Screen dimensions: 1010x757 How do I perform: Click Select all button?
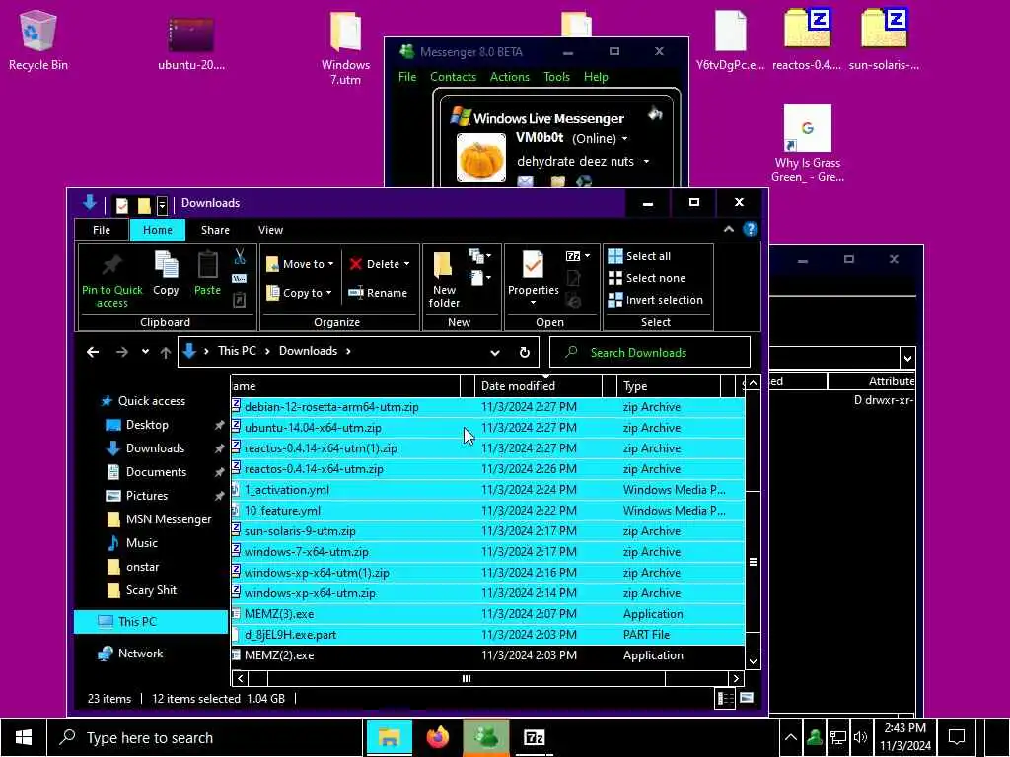click(x=639, y=256)
